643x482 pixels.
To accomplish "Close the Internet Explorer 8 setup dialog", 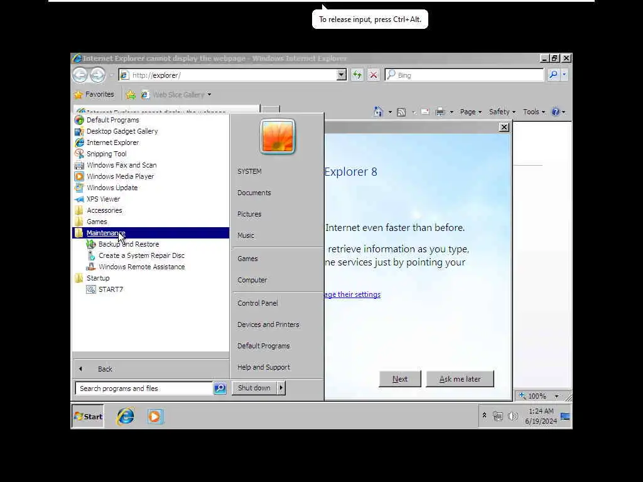I will 504,127.
